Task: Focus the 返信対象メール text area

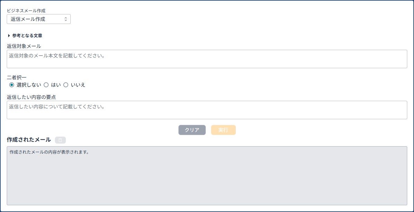Action: click(207, 59)
